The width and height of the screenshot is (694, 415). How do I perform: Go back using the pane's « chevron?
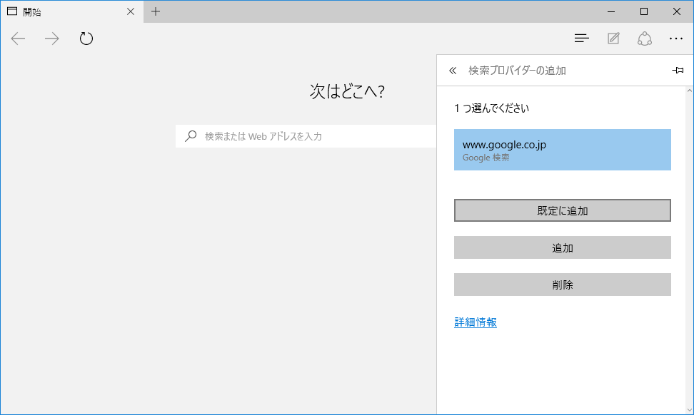[x=453, y=71]
